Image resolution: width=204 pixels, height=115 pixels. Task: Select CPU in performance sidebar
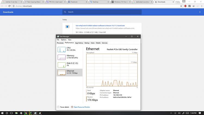[x=69, y=49]
